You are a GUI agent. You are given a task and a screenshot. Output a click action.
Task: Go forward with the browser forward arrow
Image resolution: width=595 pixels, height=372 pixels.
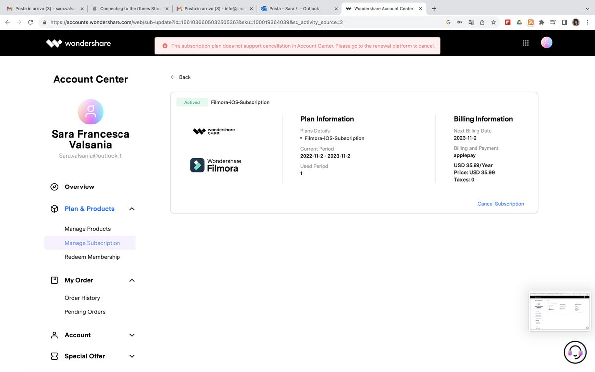point(19,22)
